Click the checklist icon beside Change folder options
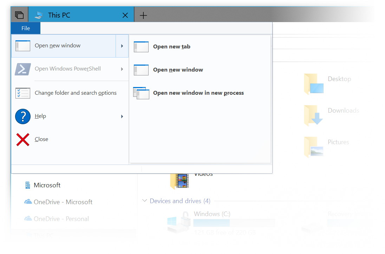385x254 pixels. pos(22,93)
